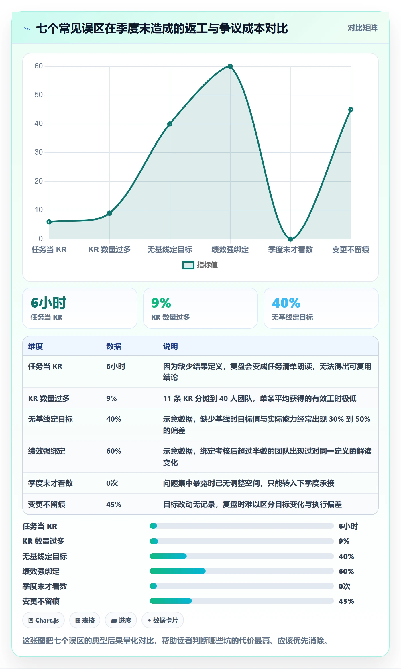Click the KR 数量过多 progress bar
This screenshot has height=669, width=401.
(x=241, y=541)
